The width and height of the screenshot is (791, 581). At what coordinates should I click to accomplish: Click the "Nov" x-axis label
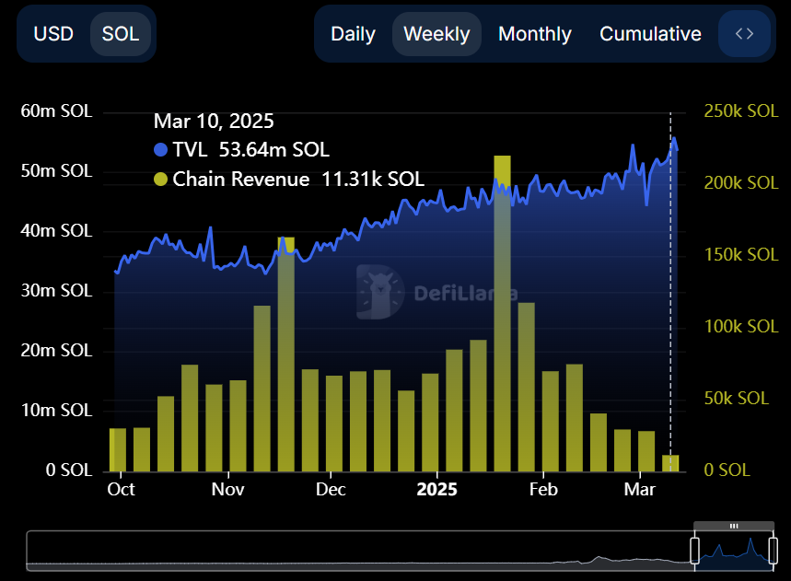[x=228, y=489]
